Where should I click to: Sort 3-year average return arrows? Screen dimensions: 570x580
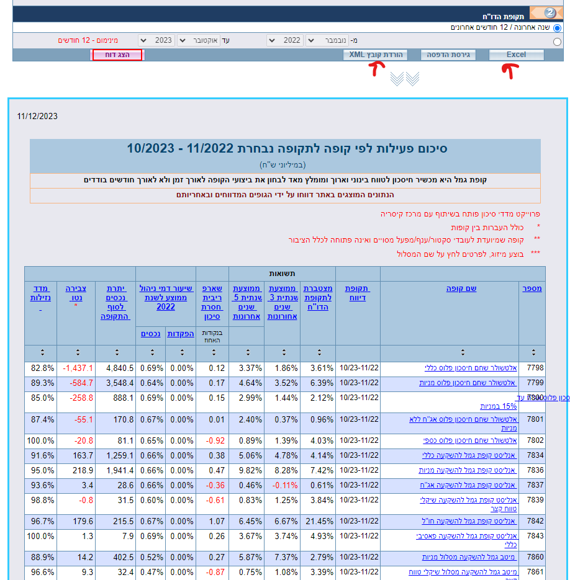click(284, 352)
